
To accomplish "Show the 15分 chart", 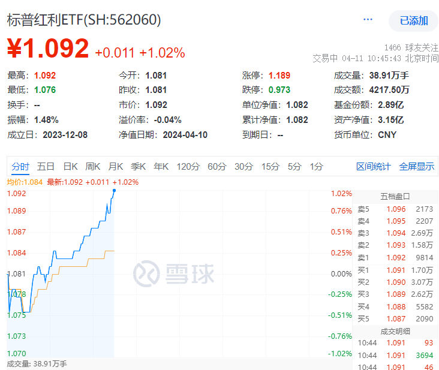I will click(x=270, y=167).
